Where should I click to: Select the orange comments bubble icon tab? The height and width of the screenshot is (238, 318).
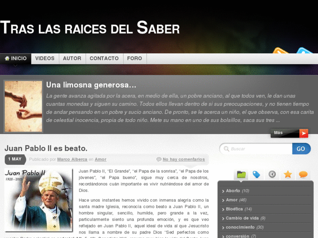(x=303, y=174)
